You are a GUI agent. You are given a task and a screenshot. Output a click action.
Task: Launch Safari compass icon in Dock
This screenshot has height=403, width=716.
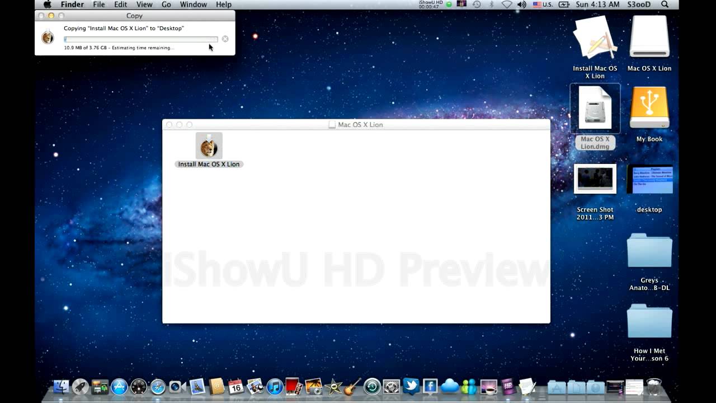click(158, 386)
